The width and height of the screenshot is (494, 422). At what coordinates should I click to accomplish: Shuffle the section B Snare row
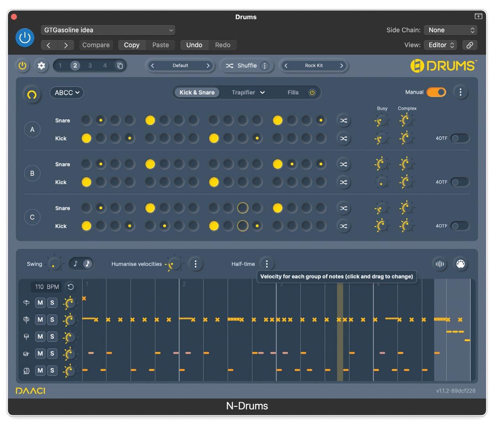pyautogui.click(x=343, y=164)
